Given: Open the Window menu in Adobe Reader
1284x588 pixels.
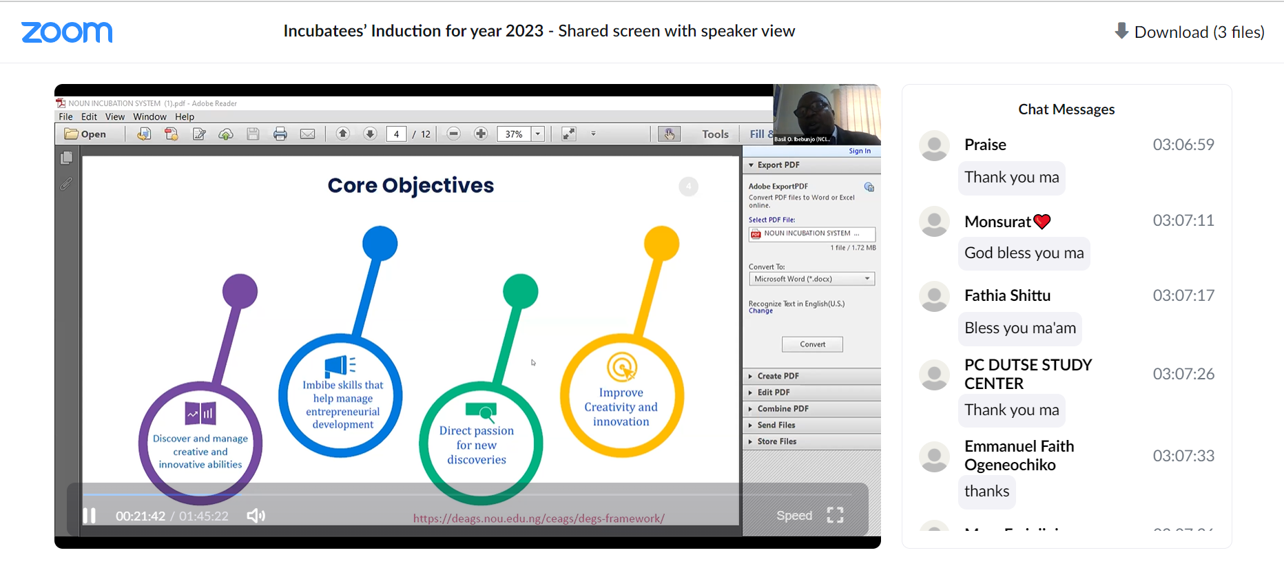Looking at the screenshot, I should coord(149,117).
